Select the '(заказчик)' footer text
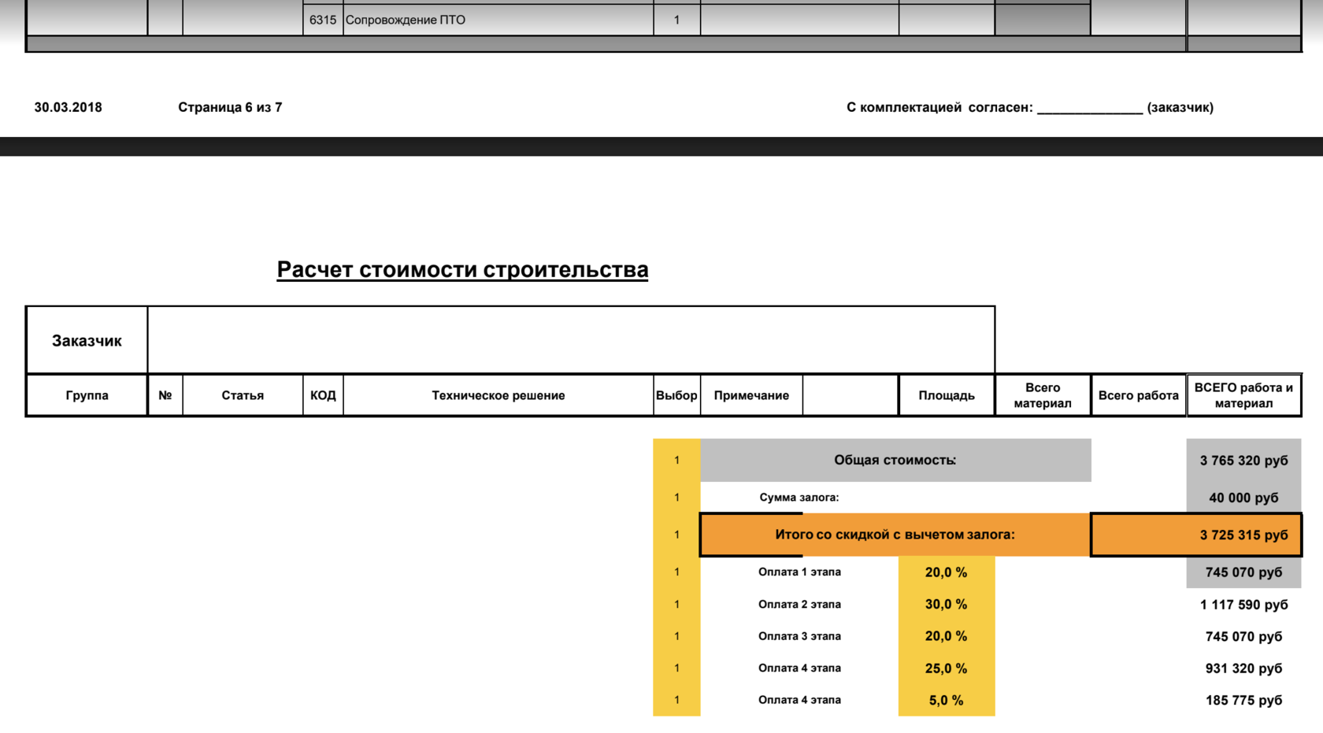1323x733 pixels. point(1180,107)
